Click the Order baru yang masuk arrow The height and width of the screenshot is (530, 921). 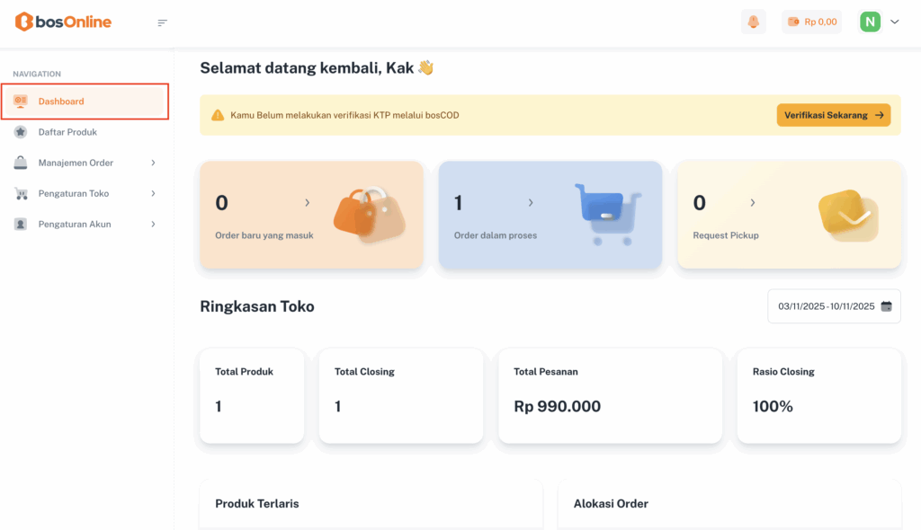(x=307, y=203)
